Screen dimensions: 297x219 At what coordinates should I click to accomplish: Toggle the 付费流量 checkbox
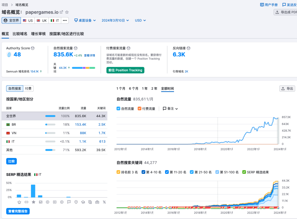click(x=140, y=108)
